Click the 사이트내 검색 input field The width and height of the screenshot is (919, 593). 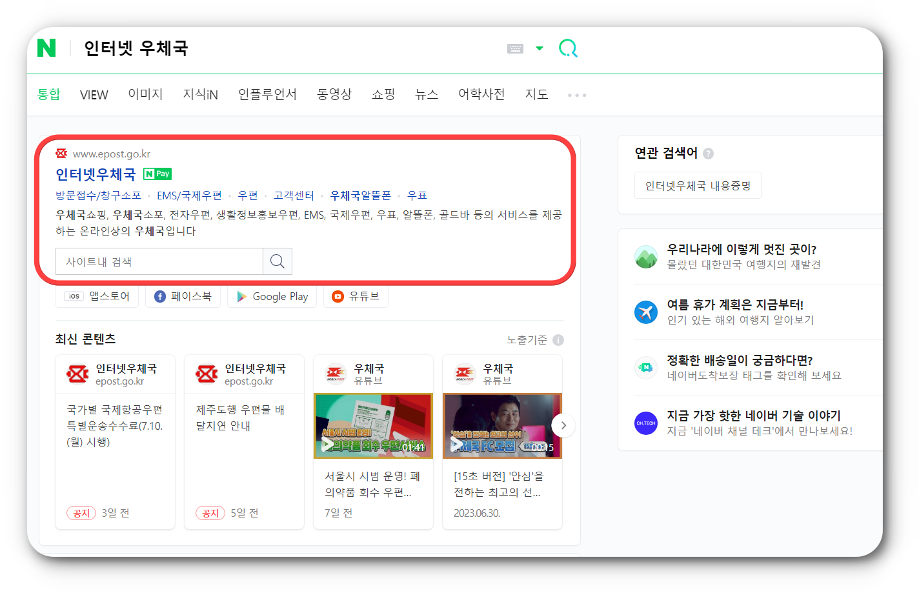click(159, 261)
